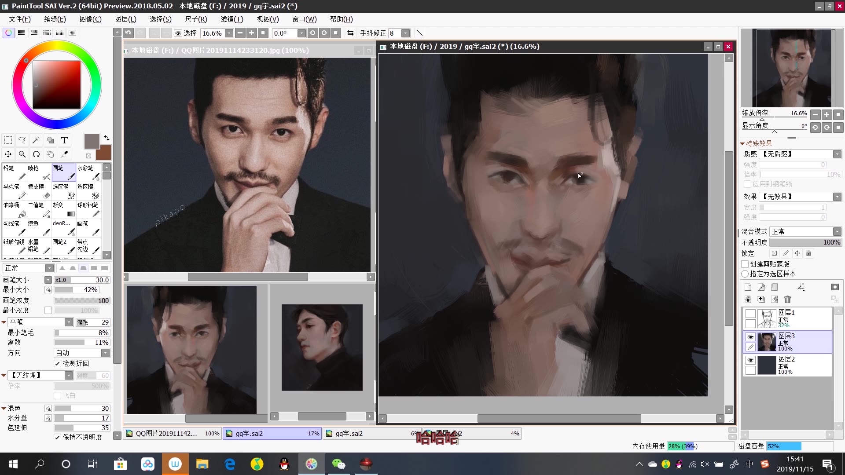The width and height of the screenshot is (845, 475).
Task: Switch to the QQ图片201911142... document tab
Action: coord(173,433)
